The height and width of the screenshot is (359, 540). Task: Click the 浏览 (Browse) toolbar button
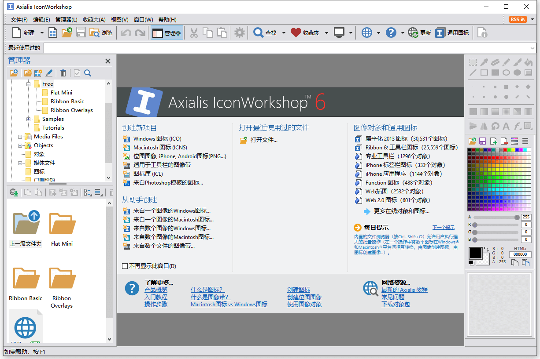tap(101, 33)
